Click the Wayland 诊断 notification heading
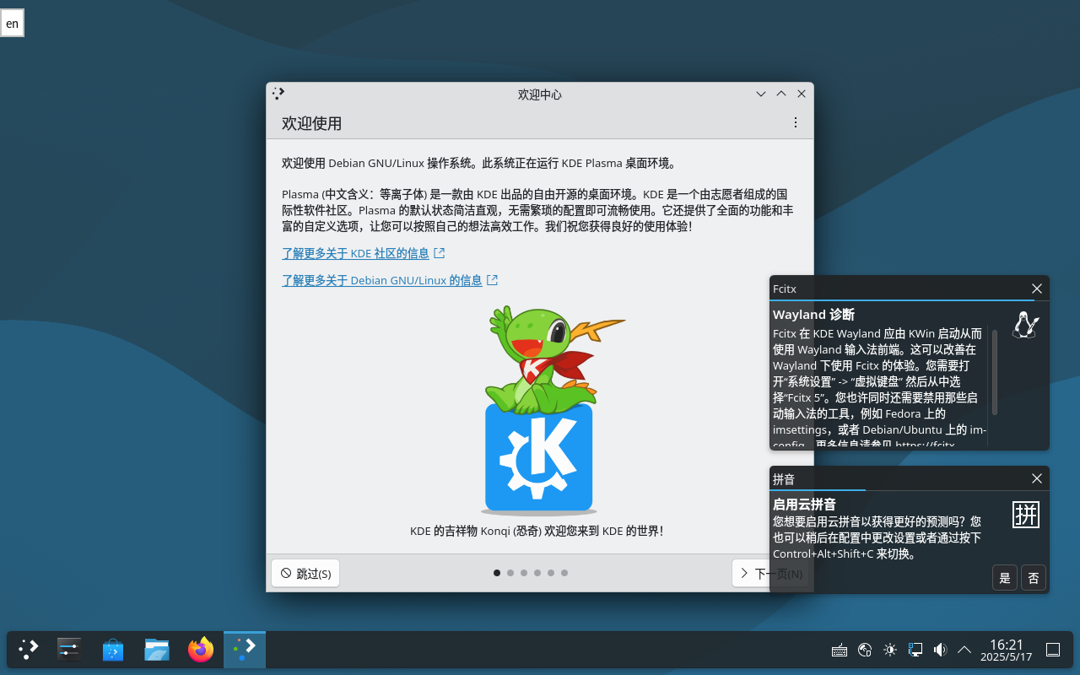This screenshot has height=675, width=1080. [813, 315]
